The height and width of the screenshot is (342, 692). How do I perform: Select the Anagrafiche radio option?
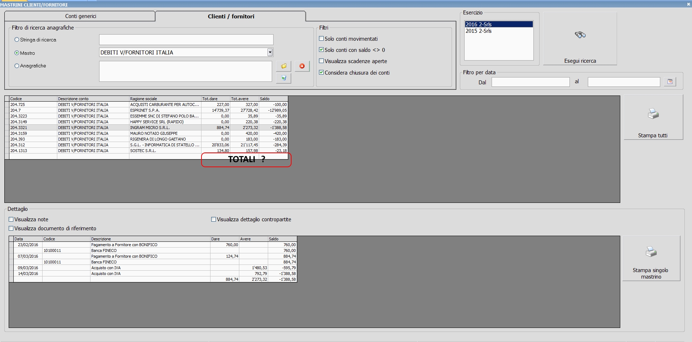click(x=17, y=66)
